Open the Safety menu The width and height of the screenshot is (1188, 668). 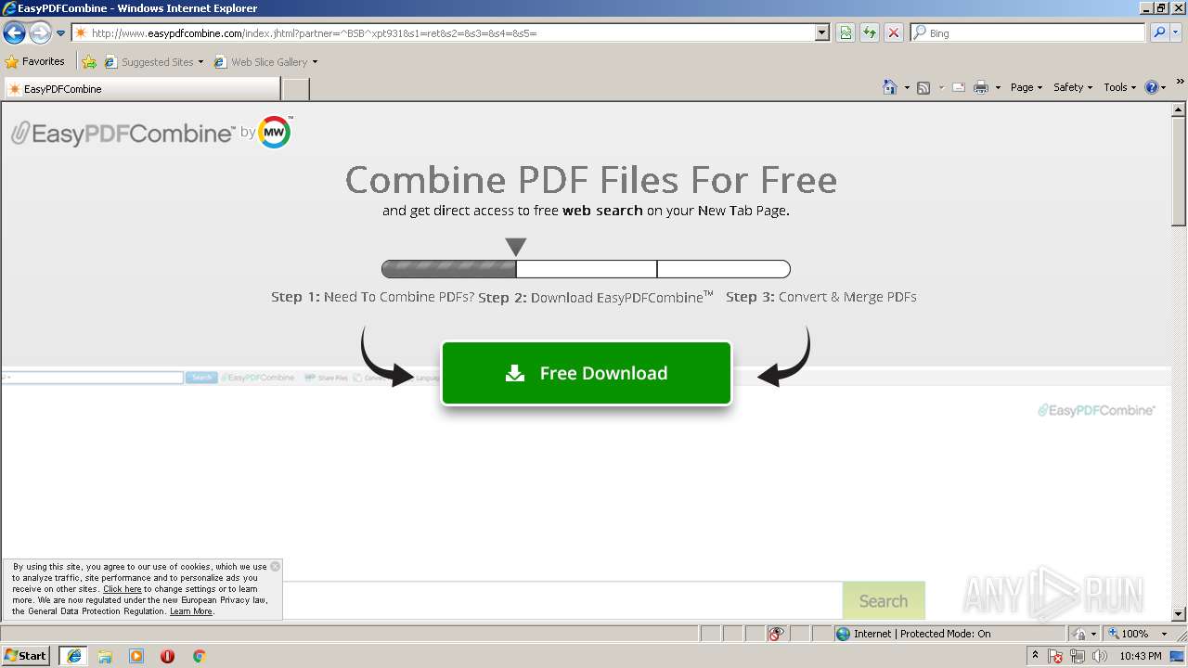pyautogui.click(x=1073, y=87)
